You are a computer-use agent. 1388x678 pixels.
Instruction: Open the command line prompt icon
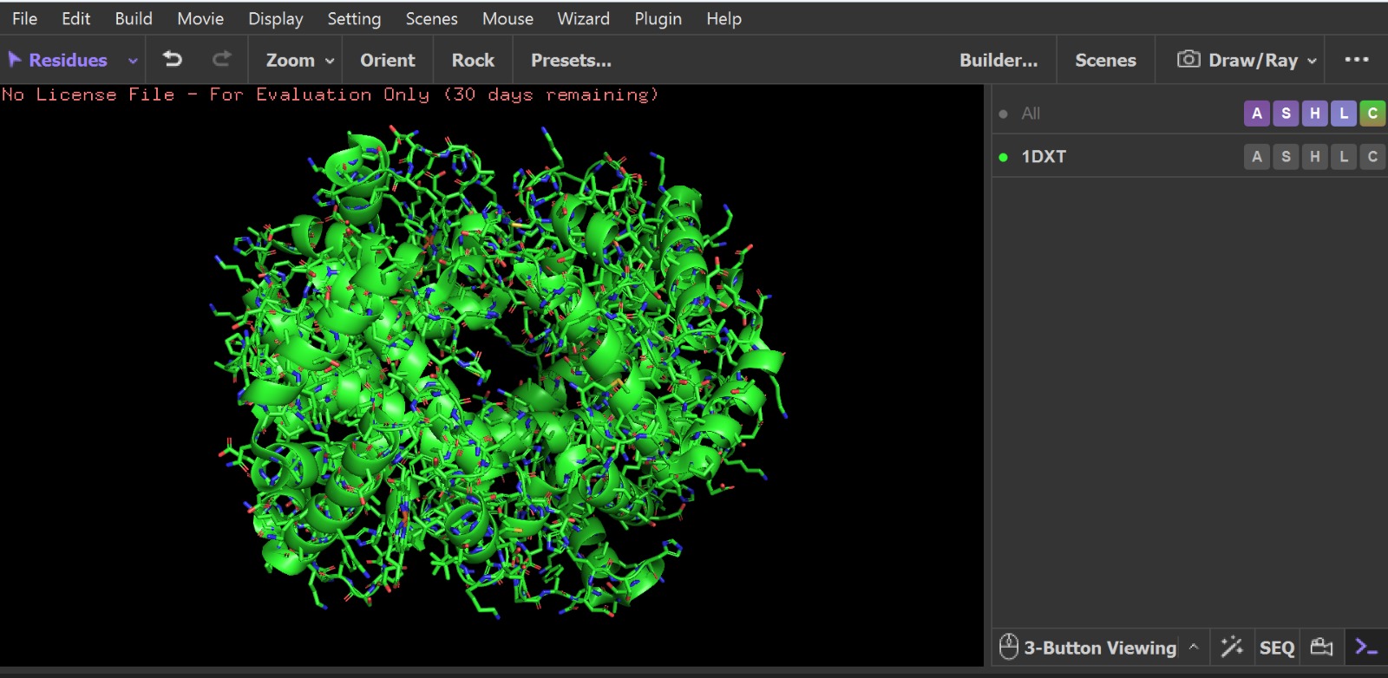1366,647
